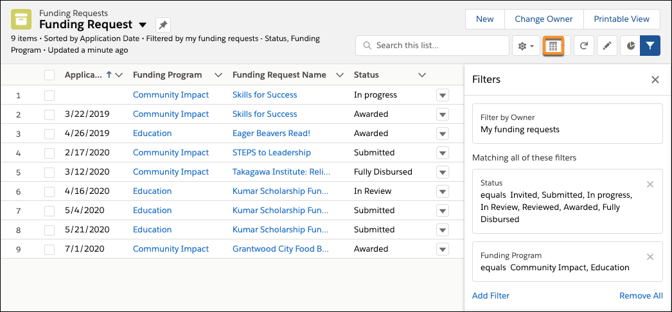Open Takagawa Institute funding request
The width and height of the screenshot is (672, 312).
[x=281, y=171]
